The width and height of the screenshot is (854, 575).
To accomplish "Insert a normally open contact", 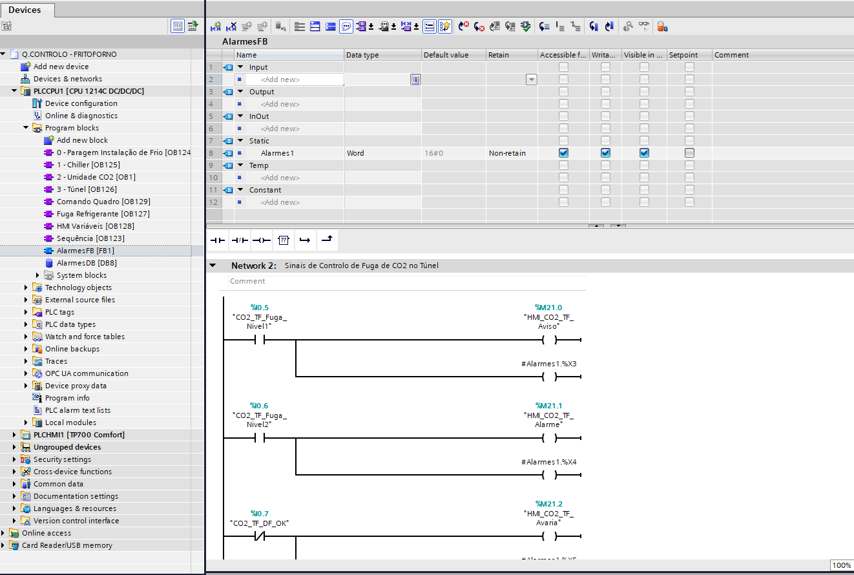I will pos(218,240).
